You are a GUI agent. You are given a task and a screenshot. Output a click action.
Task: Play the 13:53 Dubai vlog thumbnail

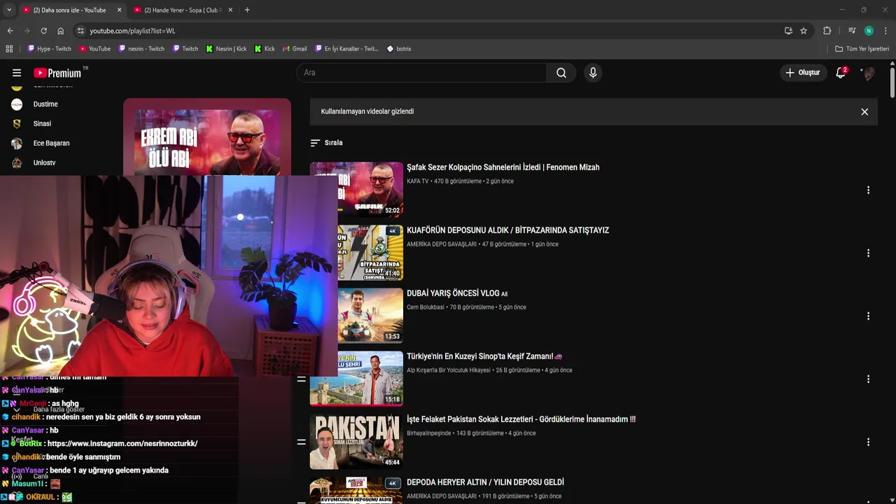point(370,316)
